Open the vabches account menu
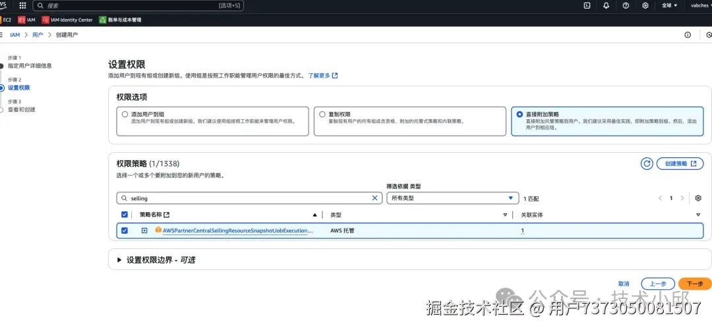This screenshot has width=712, height=328. 700,5
